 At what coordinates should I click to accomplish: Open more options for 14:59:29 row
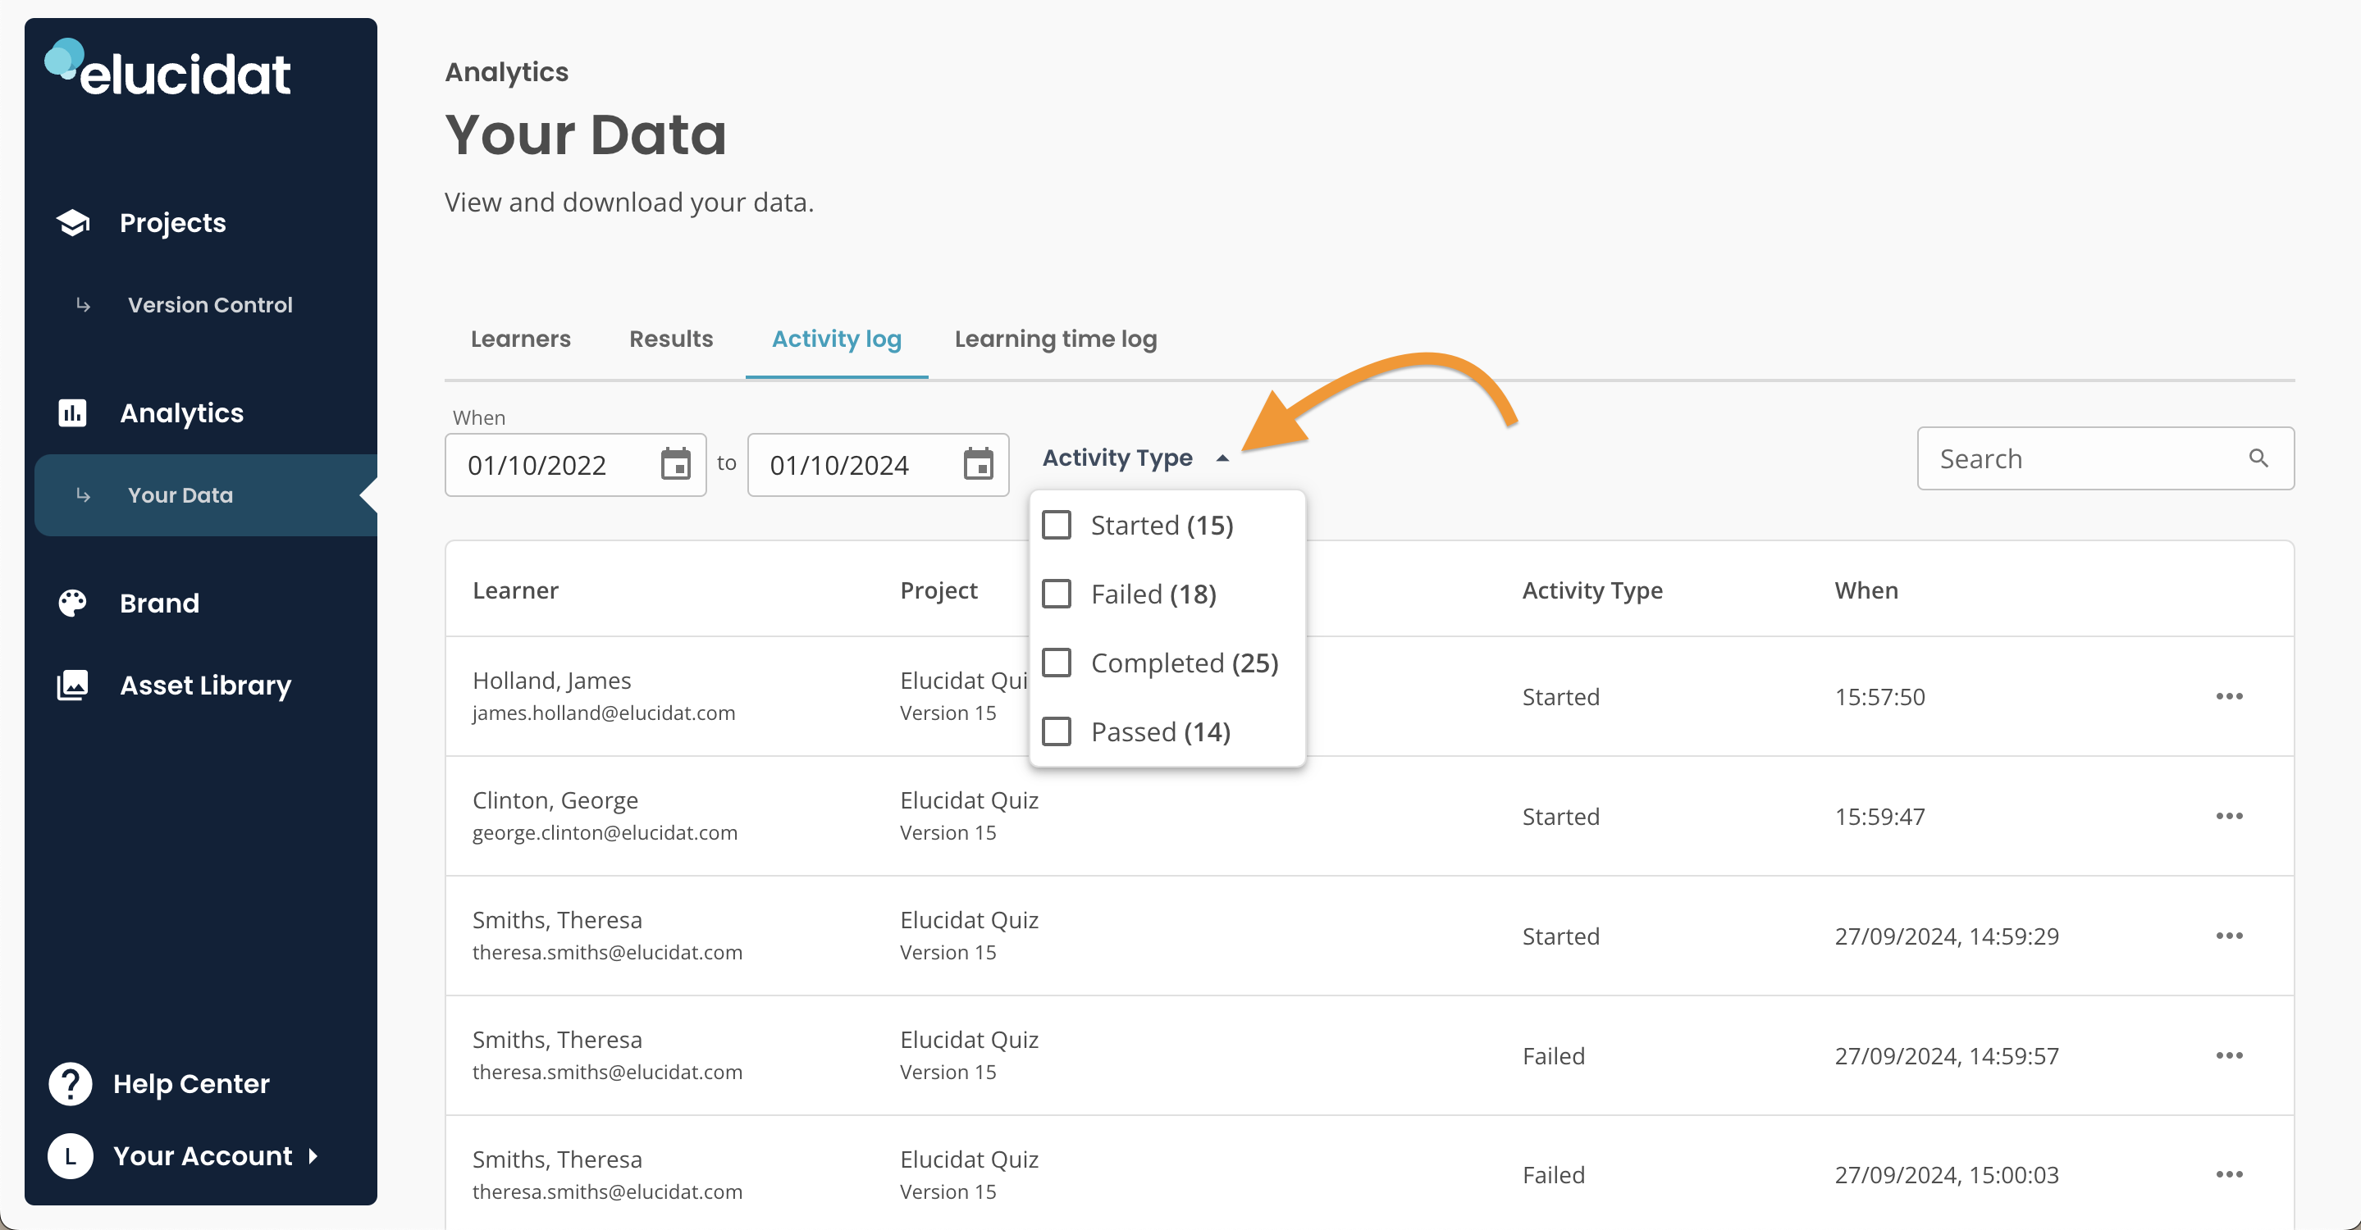2229,936
